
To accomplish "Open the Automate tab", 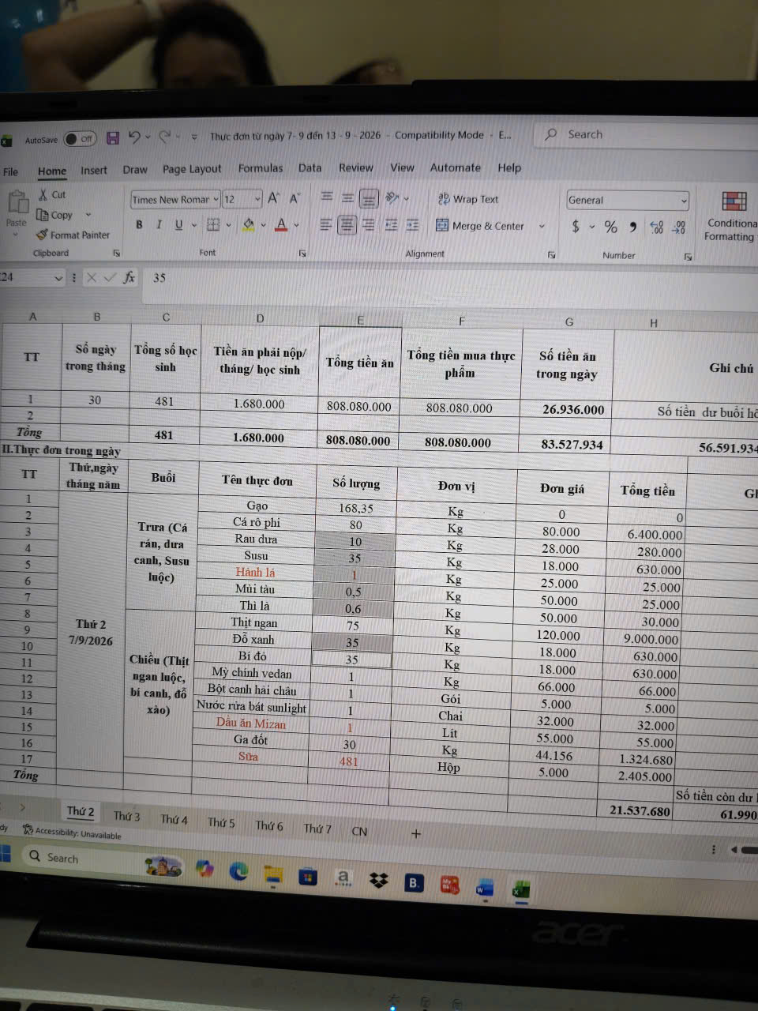I will tap(455, 167).
